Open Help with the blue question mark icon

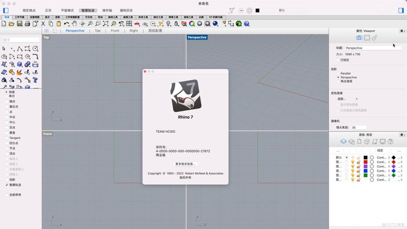pos(247,24)
